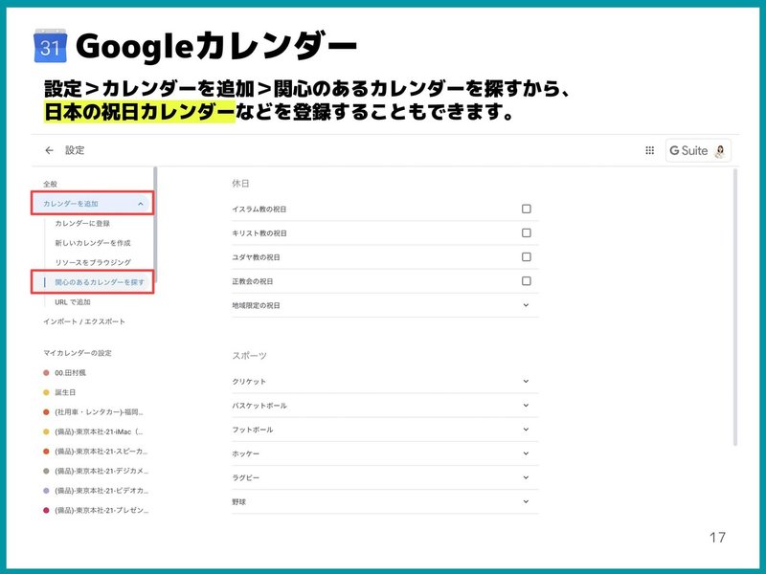
Task: Select リソースをブラウジング in the sidebar
Action: [93, 262]
